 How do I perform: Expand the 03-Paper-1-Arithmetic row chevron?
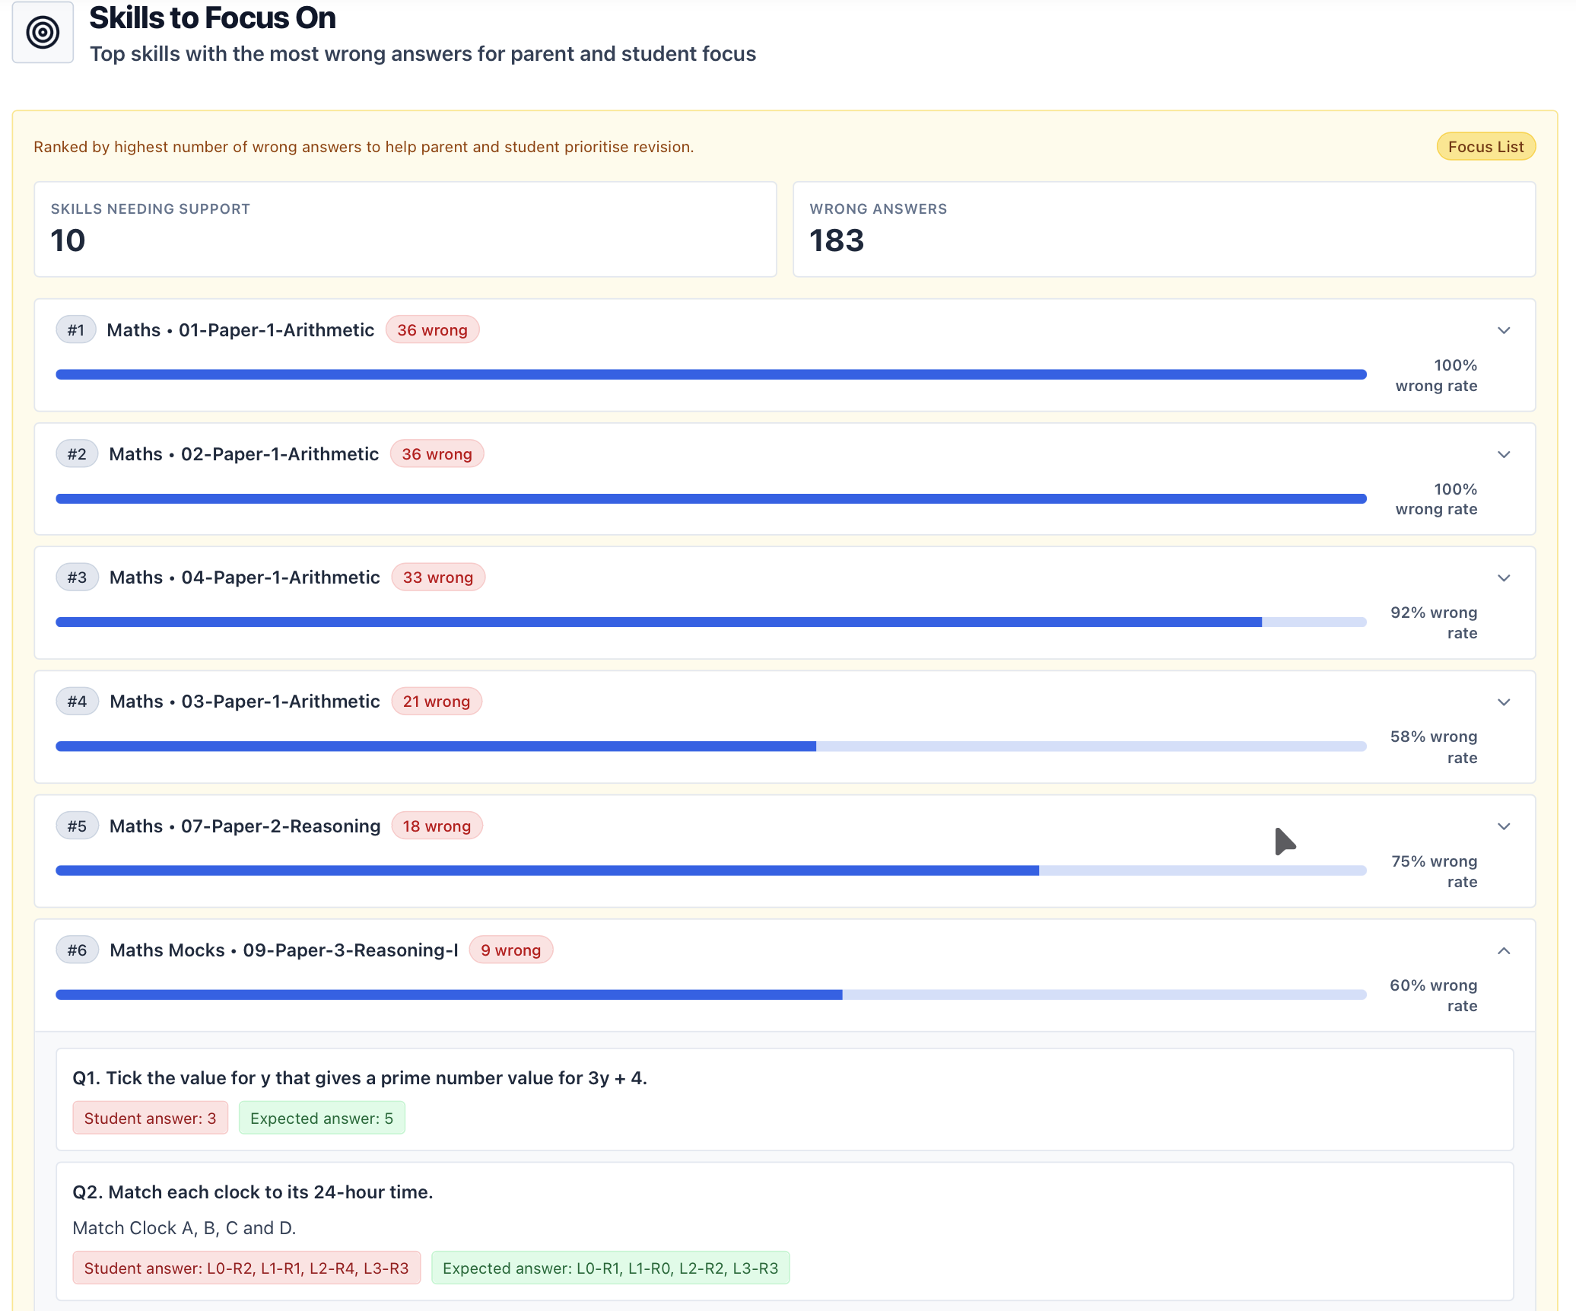click(1503, 702)
